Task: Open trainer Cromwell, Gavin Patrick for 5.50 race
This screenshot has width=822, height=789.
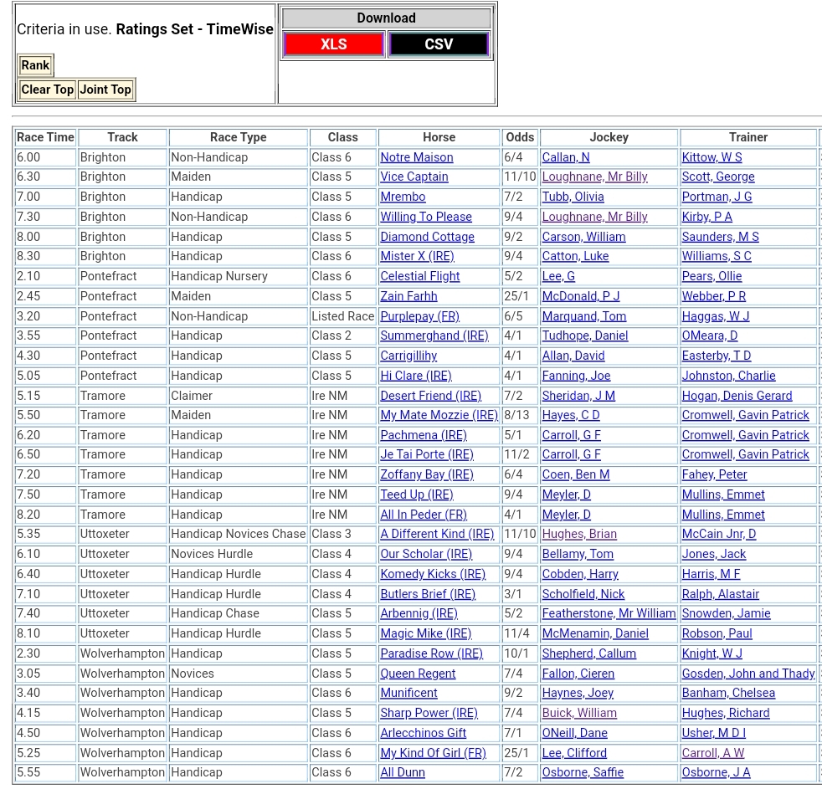Action: [745, 415]
